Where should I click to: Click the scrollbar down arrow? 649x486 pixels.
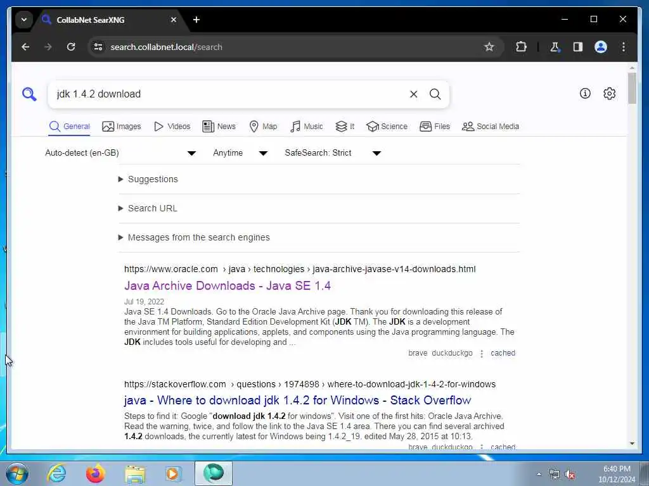(x=632, y=444)
